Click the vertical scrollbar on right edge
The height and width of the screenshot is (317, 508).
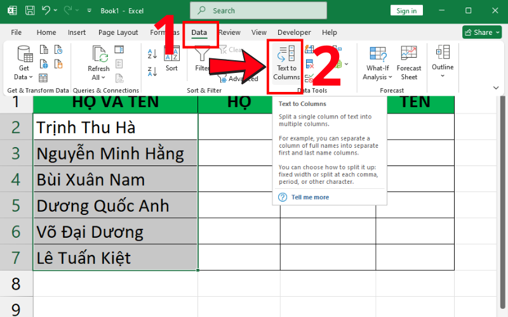coord(502,204)
